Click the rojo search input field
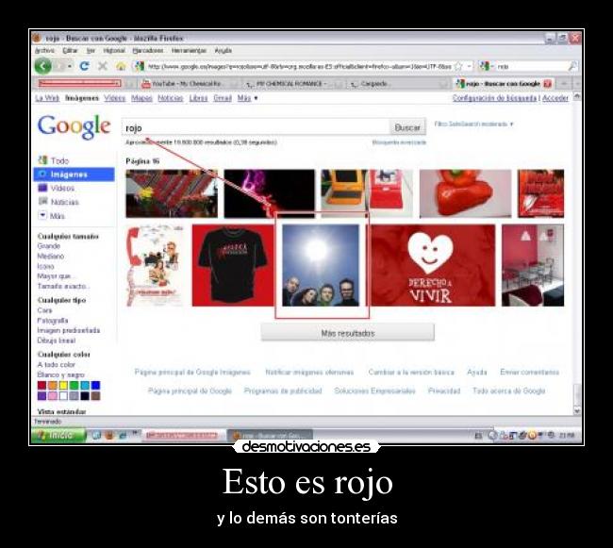613x548 pixels. click(x=256, y=127)
